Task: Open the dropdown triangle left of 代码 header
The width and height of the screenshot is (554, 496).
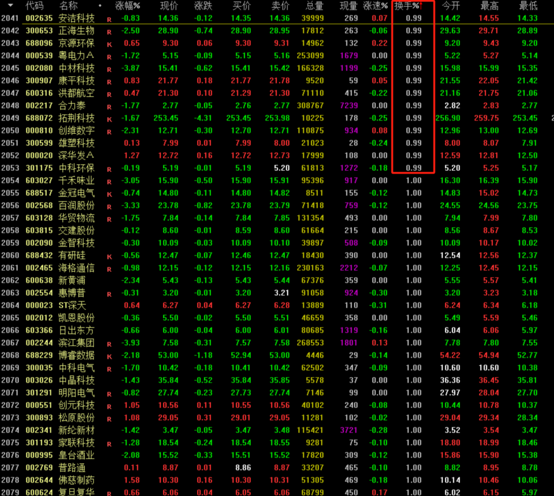Action: (10, 5)
